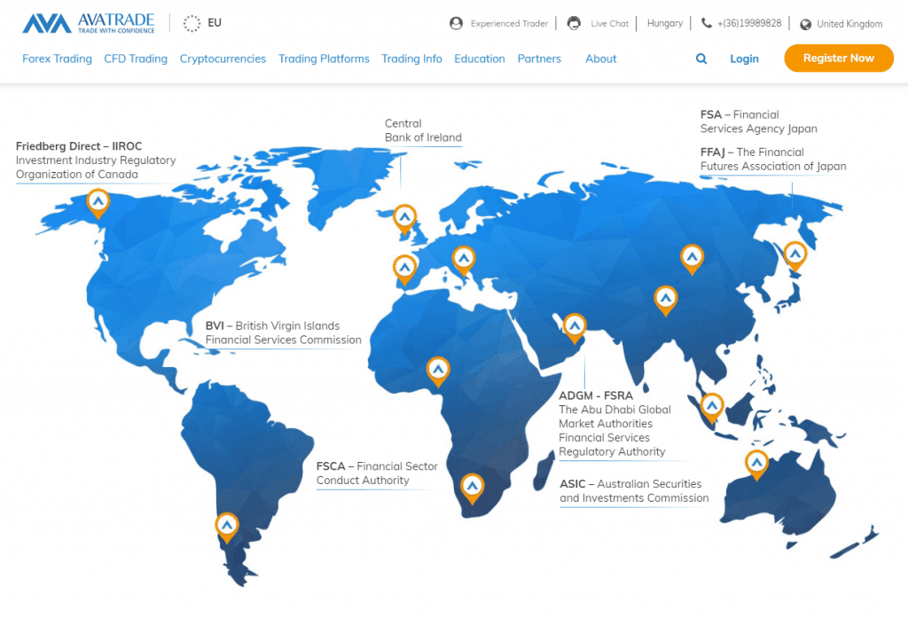Select the map pin on Australia
The height and width of the screenshot is (618, 908).
point(756,463)
